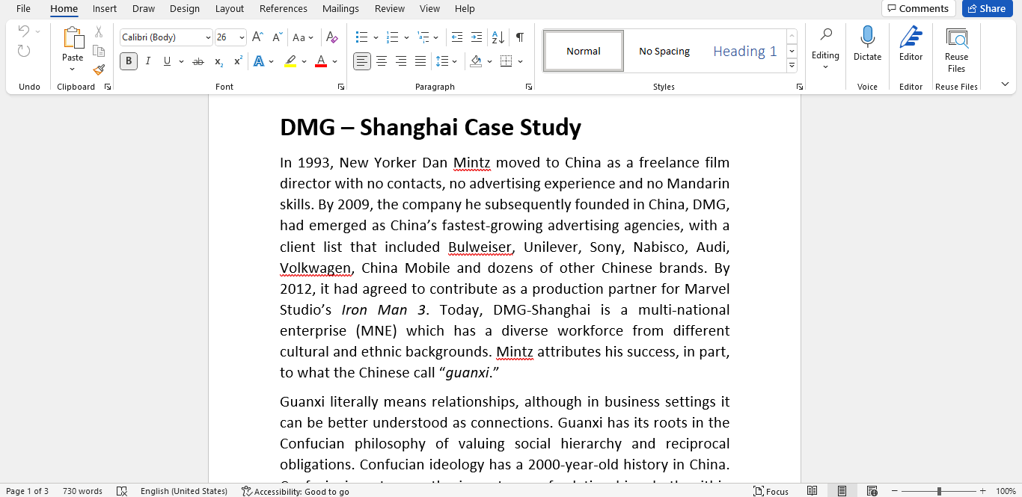Apply the text highlight color
Viewport: 1022px width, 497px height.
click(290, 61)
